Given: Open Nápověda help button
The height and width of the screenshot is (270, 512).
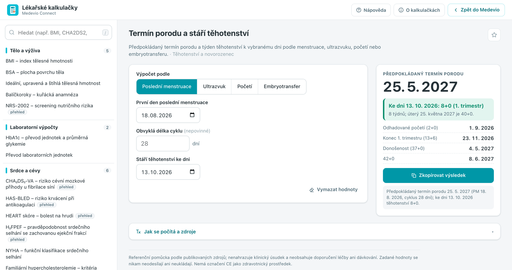Looking at the screenshot, I should (x=371, y=10).
